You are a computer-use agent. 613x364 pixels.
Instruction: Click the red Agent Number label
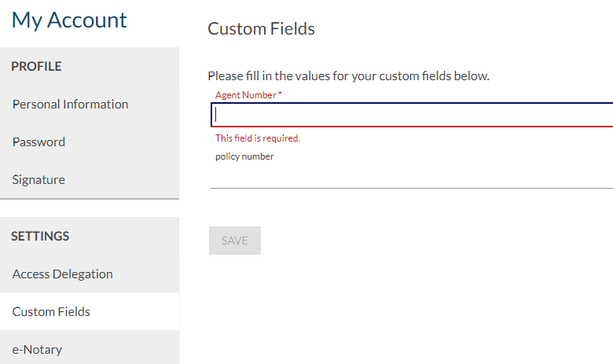(245, 95)
